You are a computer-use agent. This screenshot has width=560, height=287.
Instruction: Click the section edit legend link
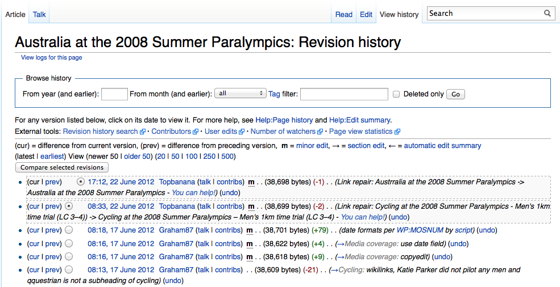[366, 146]
